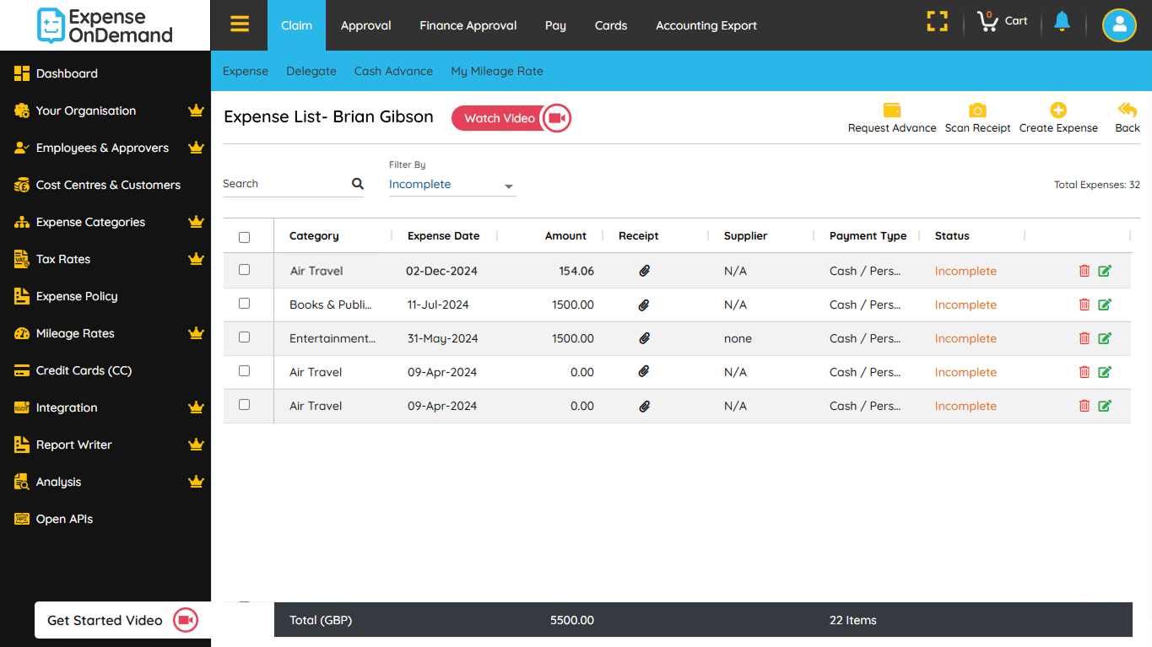Delete the 02-Dec-2024 Air Travel expense
This screenshot has width=1152, height=647.
(x=1084, y=271)
